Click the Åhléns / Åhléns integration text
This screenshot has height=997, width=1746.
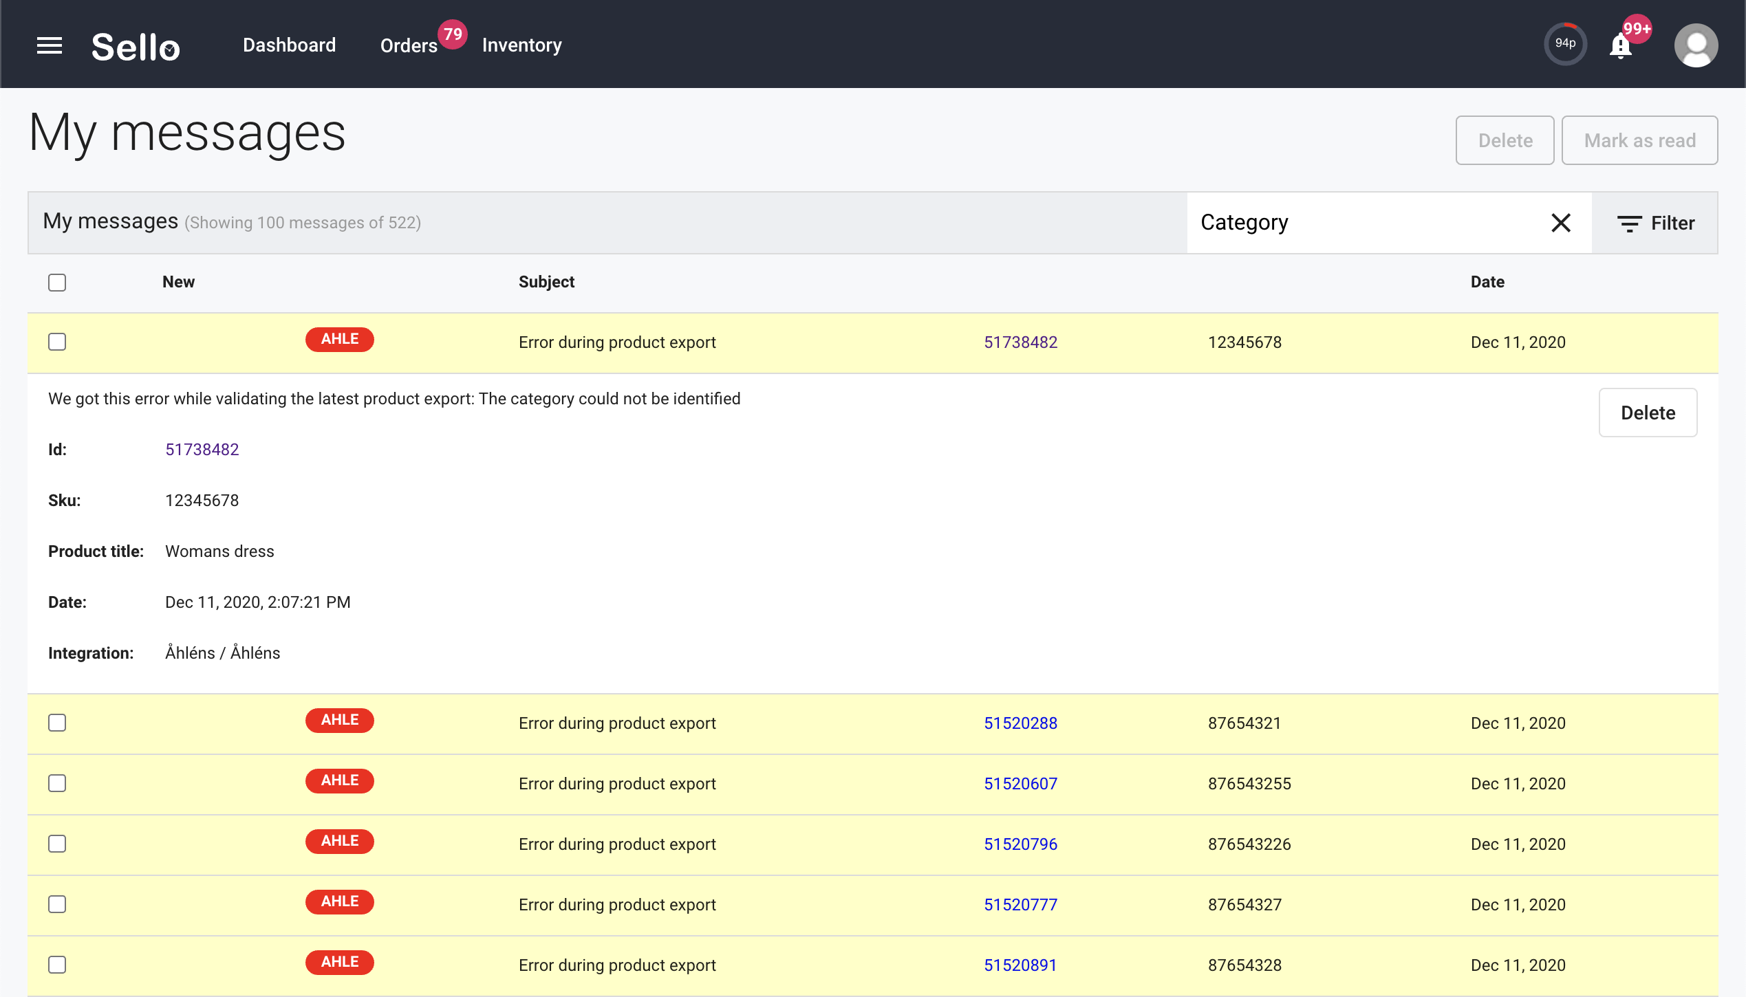click(x=222, y=653)
